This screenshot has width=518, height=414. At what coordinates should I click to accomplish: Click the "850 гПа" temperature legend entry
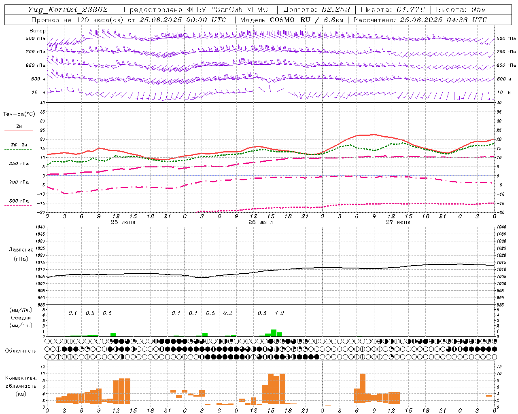coord(19,164)
